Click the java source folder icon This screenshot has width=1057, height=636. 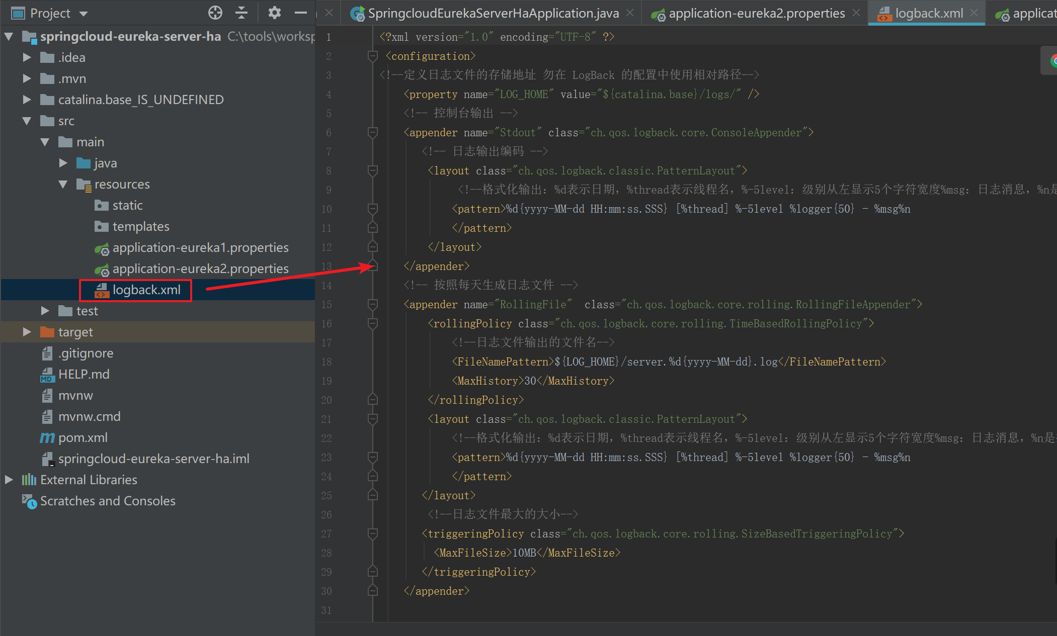(84, 163)
